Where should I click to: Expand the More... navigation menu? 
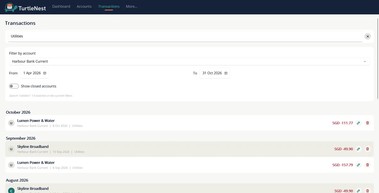[x=131, y=6]
